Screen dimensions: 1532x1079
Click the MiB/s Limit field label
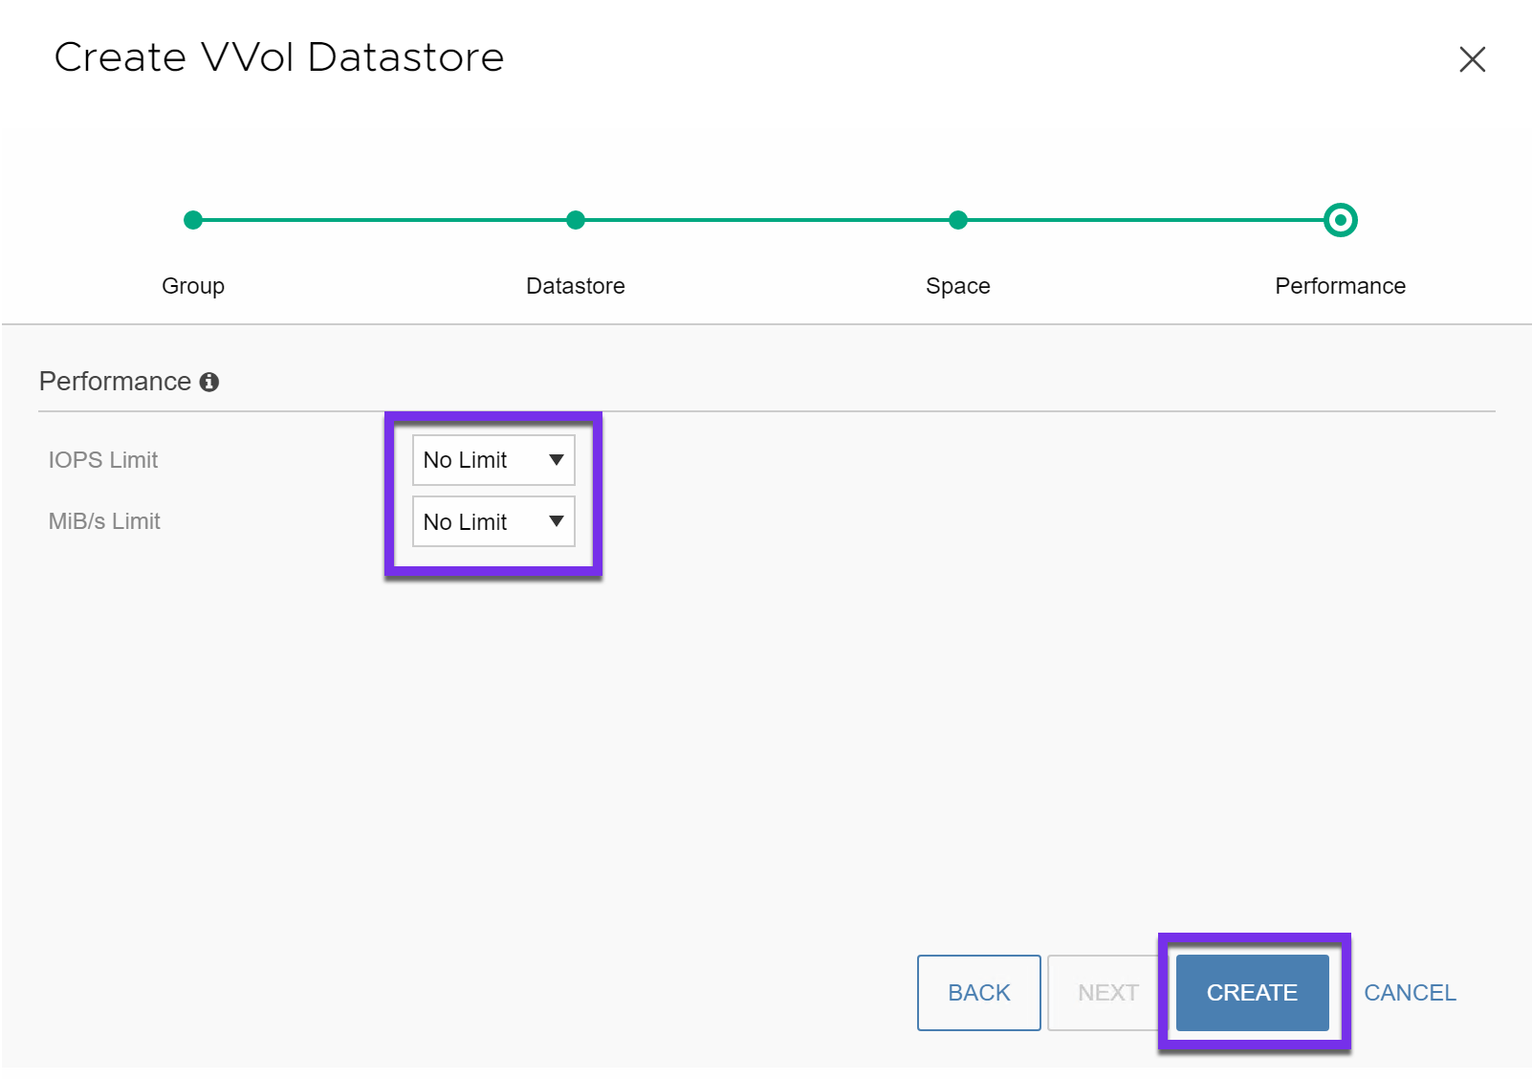point(104,521)
